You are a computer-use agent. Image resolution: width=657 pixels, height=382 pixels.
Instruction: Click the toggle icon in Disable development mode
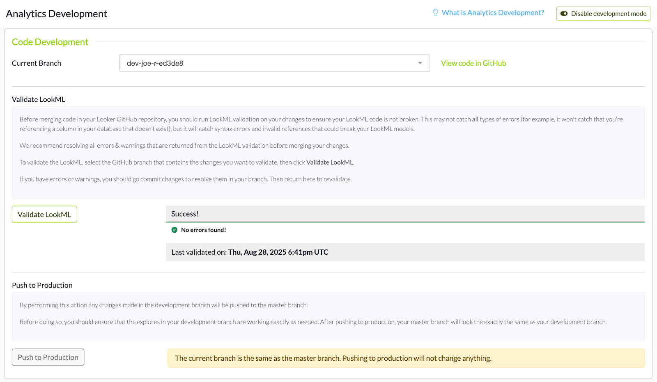pos(564,14)
